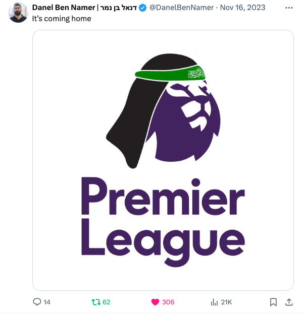View tweet analytics bar chart icon
Viewport: 302px width, 316px height.
click(214, 302)
